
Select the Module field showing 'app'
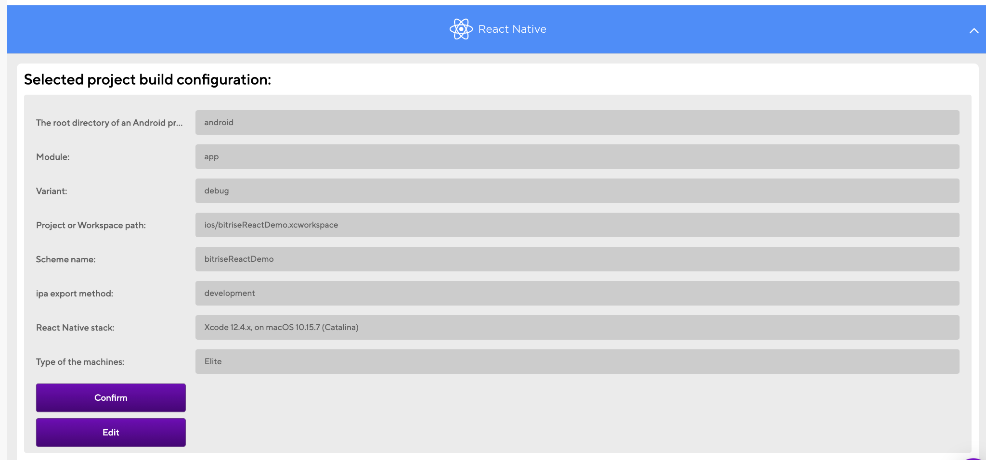click(x=577, y=156)
